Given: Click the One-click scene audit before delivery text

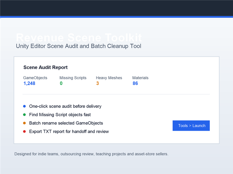Looking at the screenshot, I should pos(65,106).
